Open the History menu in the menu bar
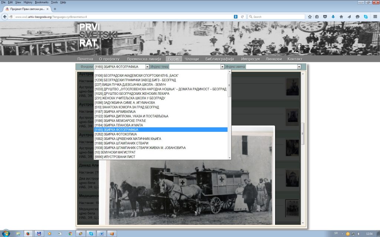 point(28,2)
